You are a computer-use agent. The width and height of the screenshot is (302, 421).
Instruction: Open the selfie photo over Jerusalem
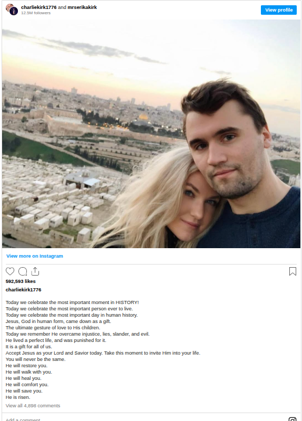tap(151, 134)
